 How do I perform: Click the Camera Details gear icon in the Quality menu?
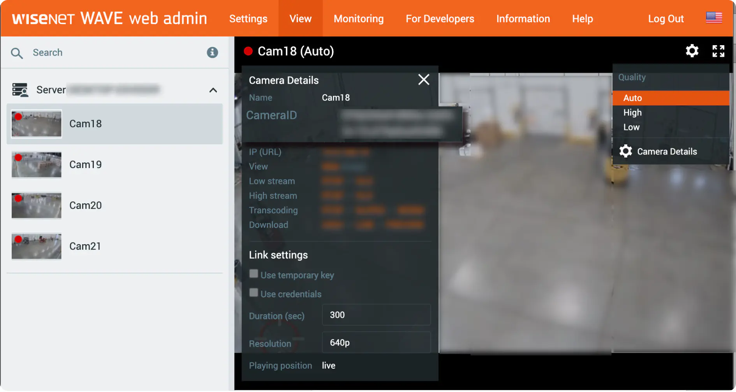pyautogui.click(x=625, y=151)
